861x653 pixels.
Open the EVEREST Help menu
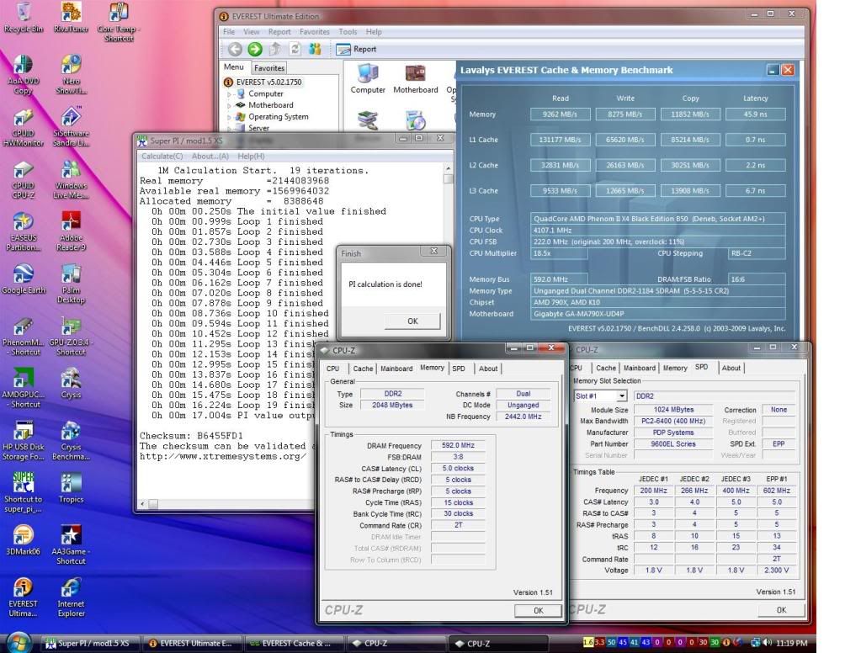[374, 32]
